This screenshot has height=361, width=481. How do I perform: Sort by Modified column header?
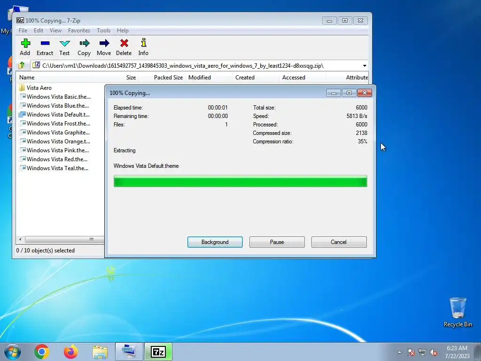pos(209,78)
